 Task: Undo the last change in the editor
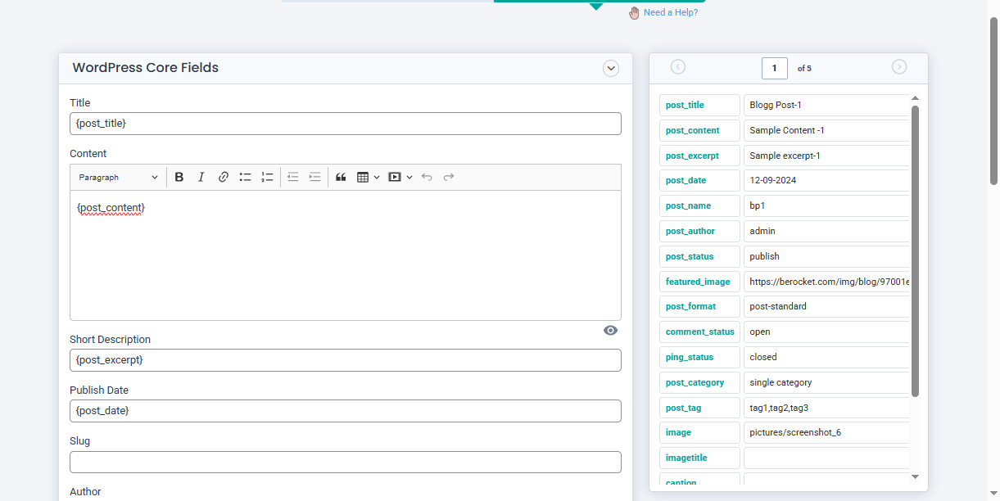point(426,177)
